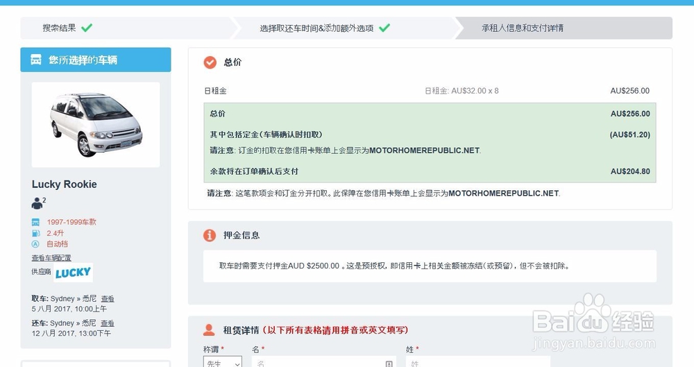
Task: Open the 称谓 title dropdown
Action: pos(223,362)
